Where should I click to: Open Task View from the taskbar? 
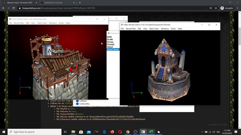[65, 132]
